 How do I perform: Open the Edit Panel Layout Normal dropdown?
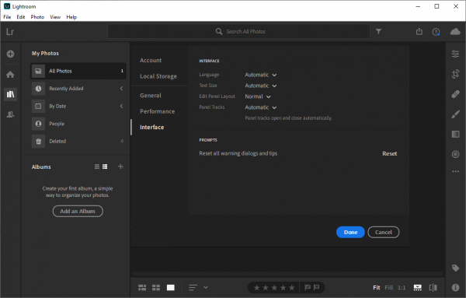click(258, 96)
